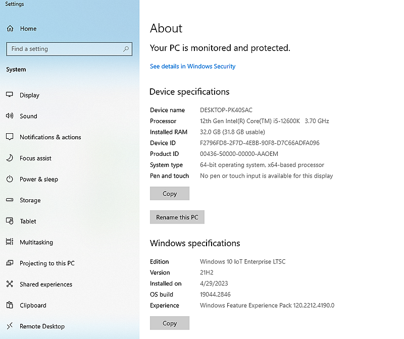
Task: Click the Notifications & actions icon
Action: [x=10, y=137]
